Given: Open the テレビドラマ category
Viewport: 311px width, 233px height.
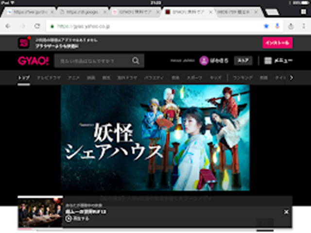Looking at the screenshot, I should [49, 78].
